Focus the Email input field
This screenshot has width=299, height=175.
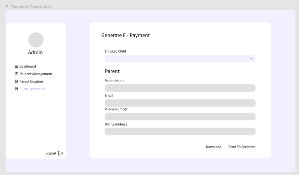[180, 103]
